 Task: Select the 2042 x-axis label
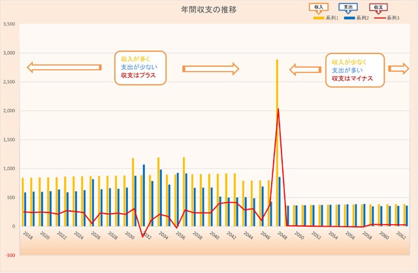(231, 235)
